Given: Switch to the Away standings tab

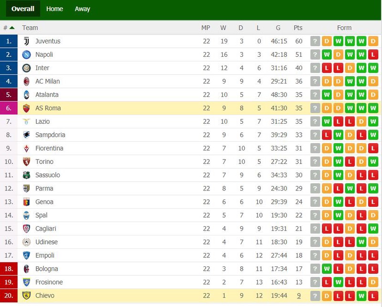Looking at the screenshot, I should [82, 9].
